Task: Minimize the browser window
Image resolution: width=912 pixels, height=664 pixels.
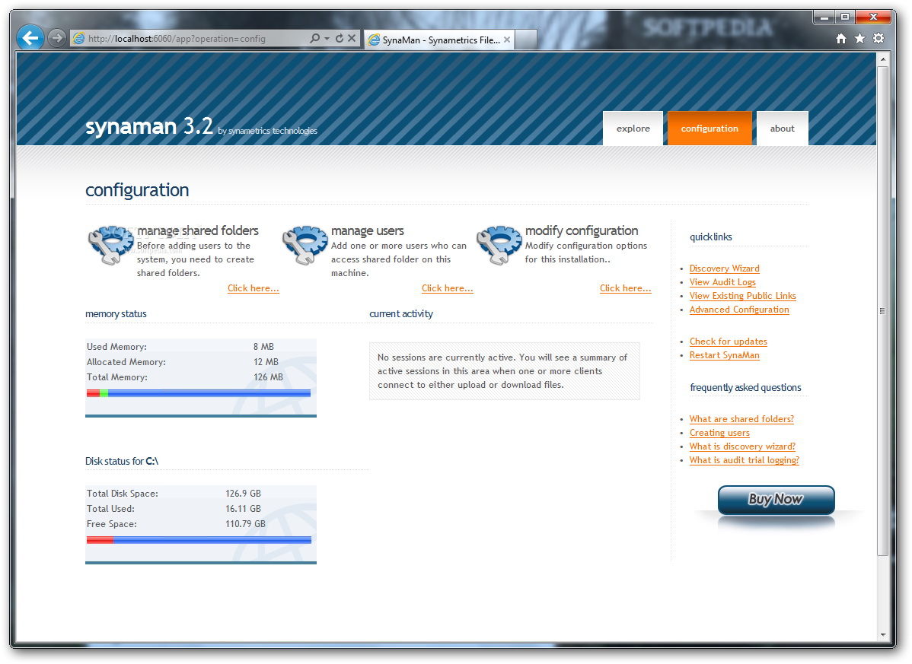Action: [x=824, y=17]
